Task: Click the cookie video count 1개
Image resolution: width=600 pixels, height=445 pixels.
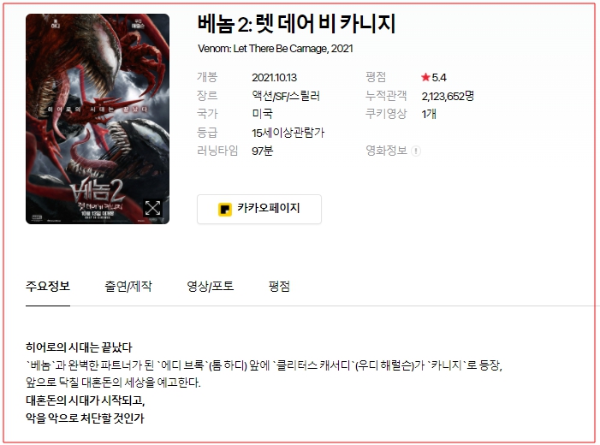Action: tap(429, 114)
